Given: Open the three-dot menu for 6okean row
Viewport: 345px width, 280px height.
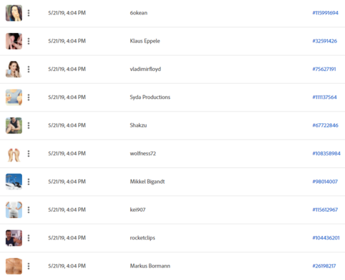Looking at the screenshot, I should coord(29,13).
